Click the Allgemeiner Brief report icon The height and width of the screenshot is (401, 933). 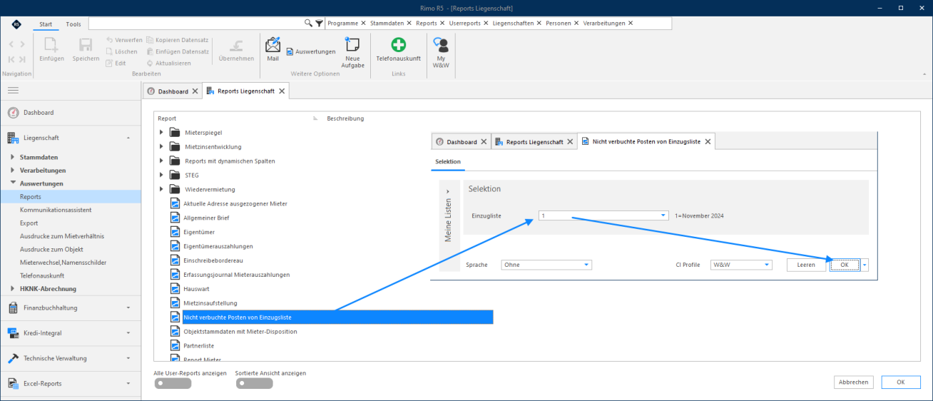pyautogui.click(x=175, y=218)
